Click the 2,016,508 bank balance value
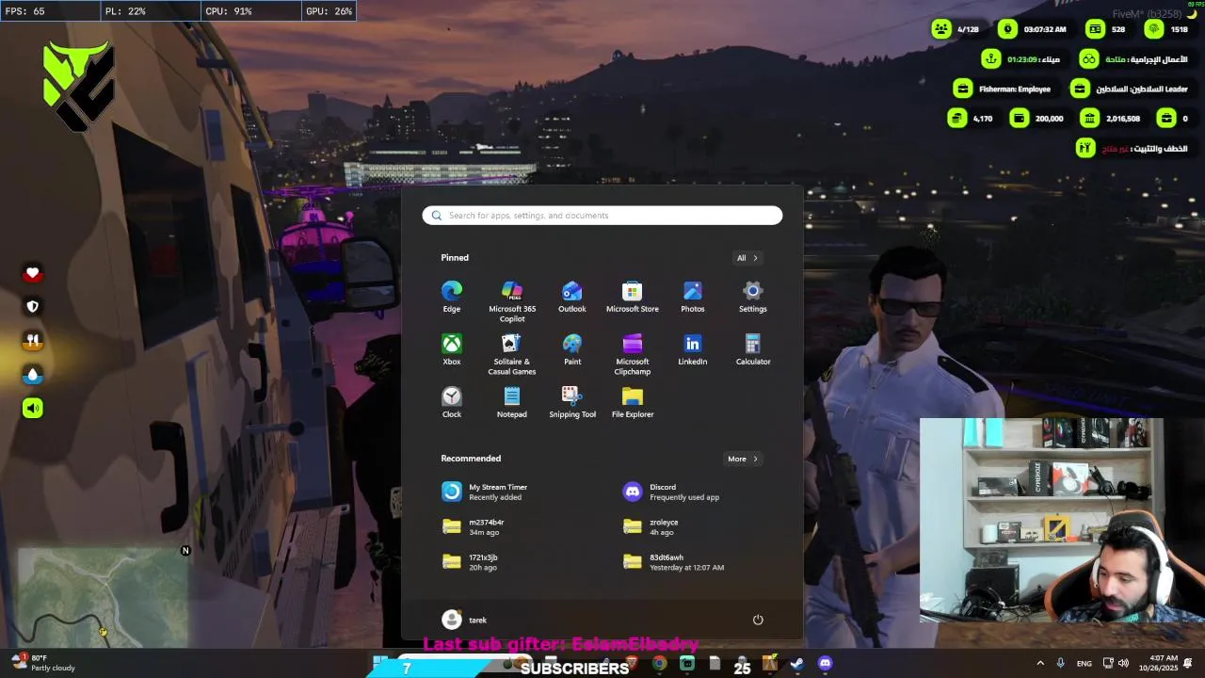The width and height of the screenshot is (1205, 678). pyautogui.click(x=1123, y=119)
